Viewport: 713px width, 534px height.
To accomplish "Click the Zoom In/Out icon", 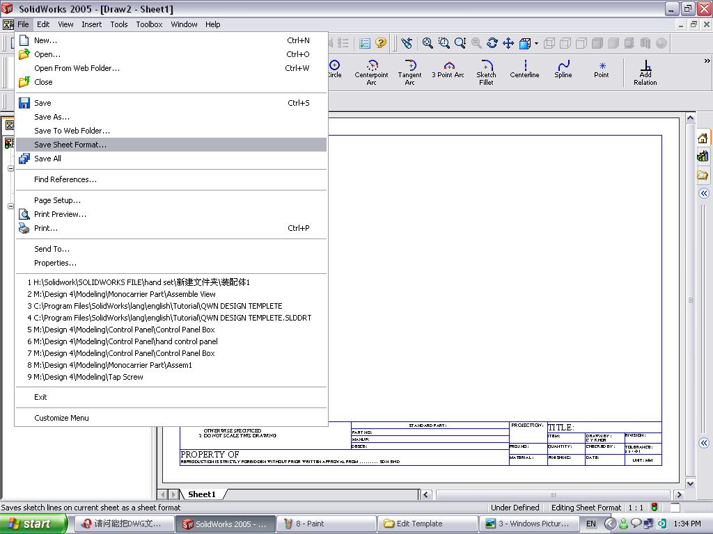I will click(x=460, y=43).
